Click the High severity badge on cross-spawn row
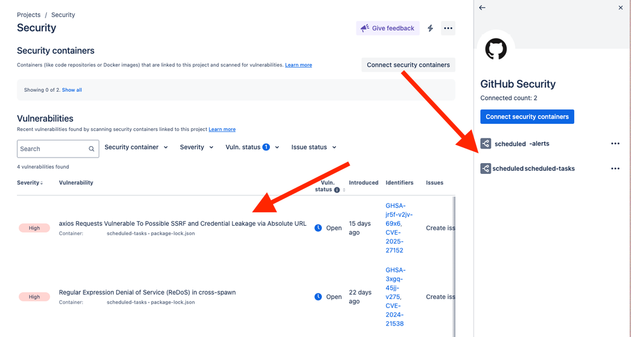This screenshot has width=631, height=337. [x=34, y=297]
